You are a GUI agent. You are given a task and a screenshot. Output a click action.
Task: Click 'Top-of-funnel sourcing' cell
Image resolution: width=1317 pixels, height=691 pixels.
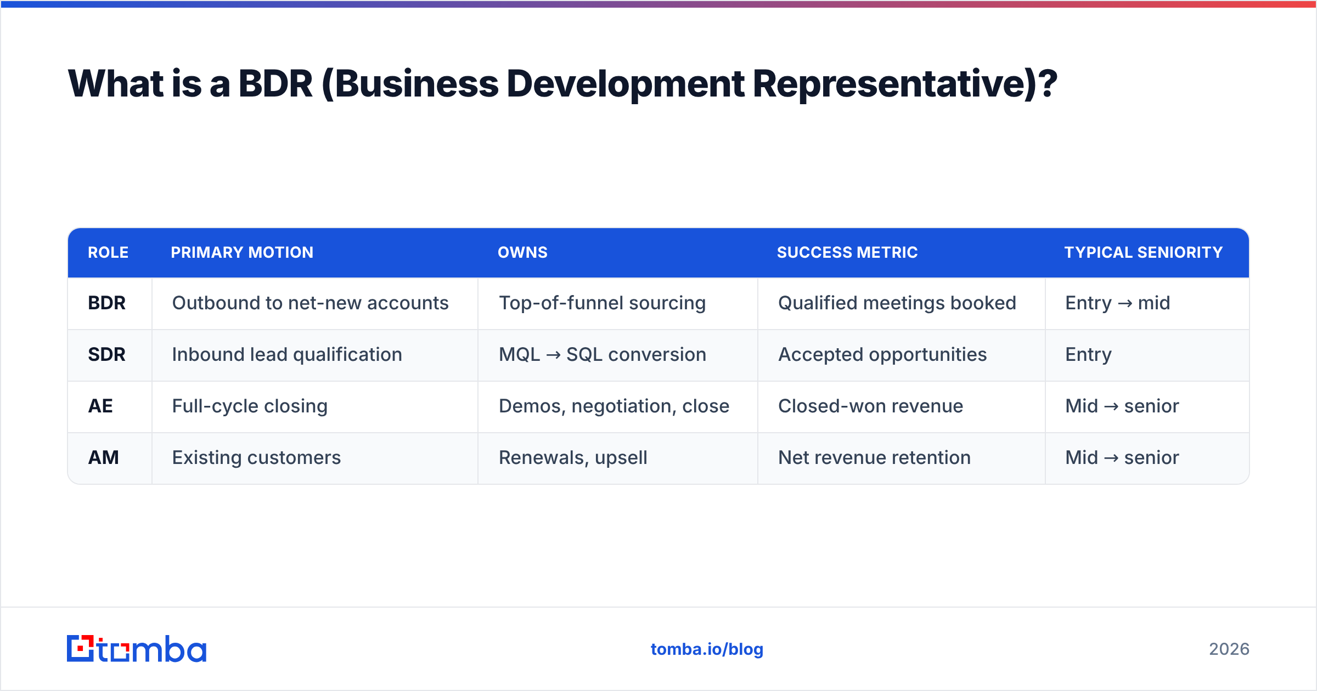coord(618,303)
